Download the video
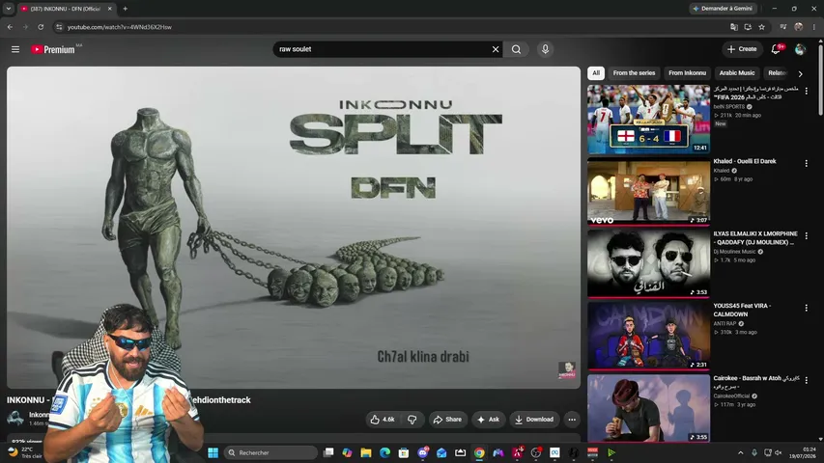This screenshot has height=463, width=824. pos(534,420)
